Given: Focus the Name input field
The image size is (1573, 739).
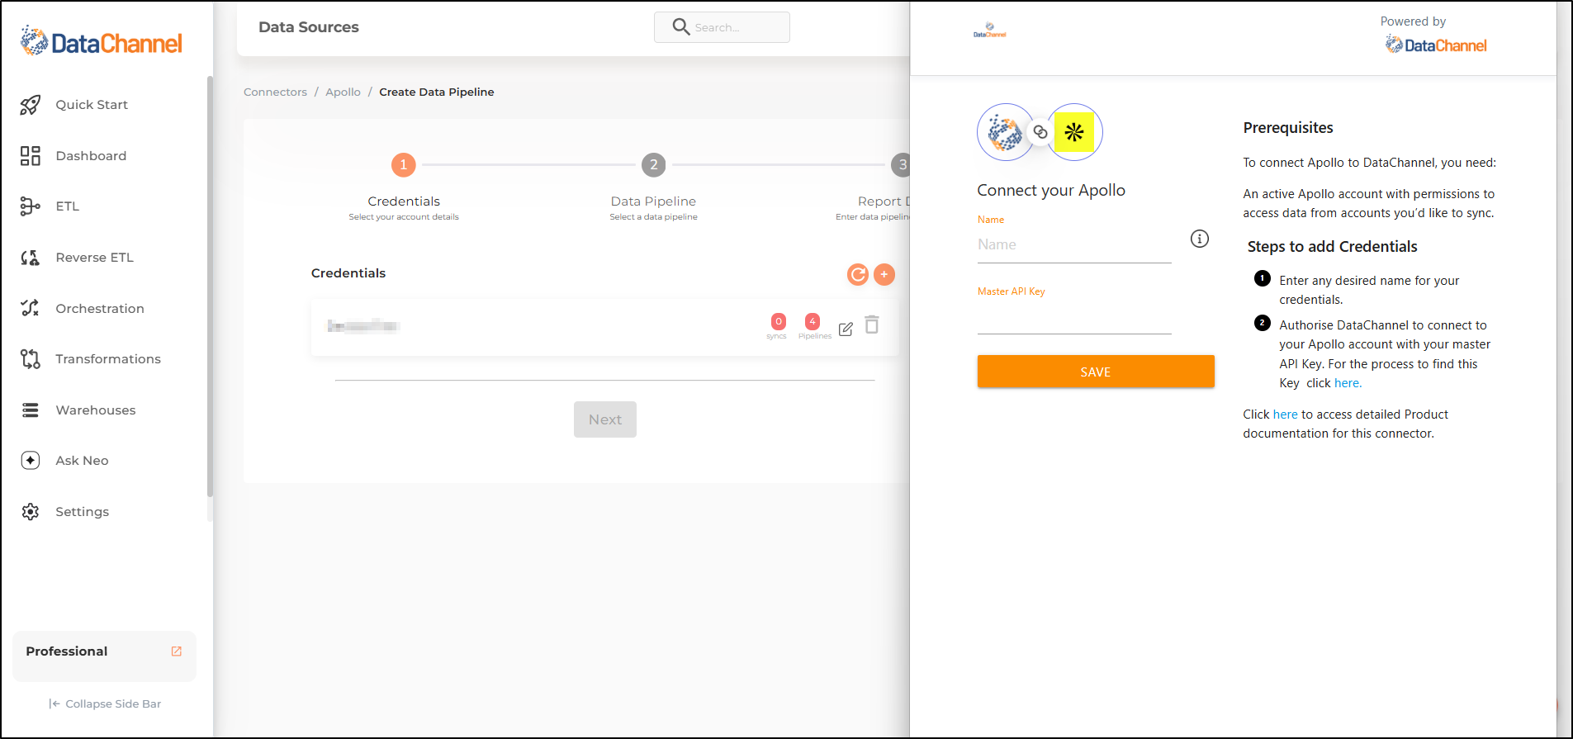Looking at the screenshot, I should click(x=1074, y=245).
